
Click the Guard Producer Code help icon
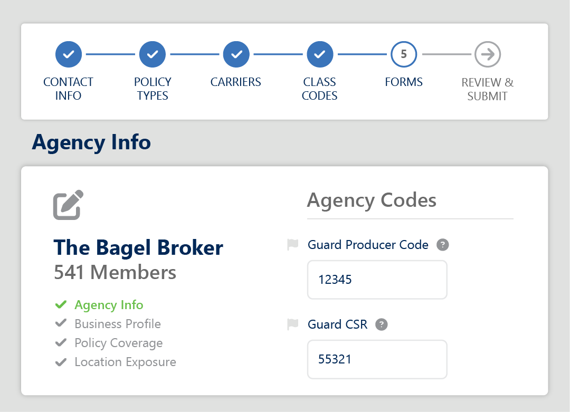[x=443, y=245]
